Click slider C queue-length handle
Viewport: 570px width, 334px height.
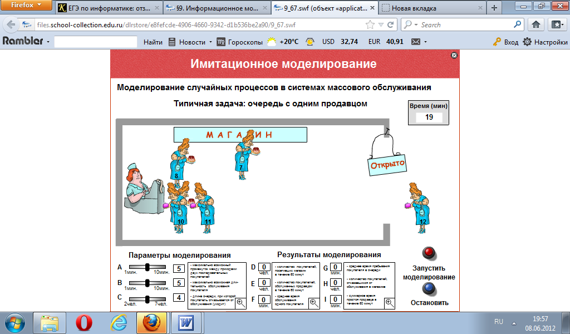coord(147,299)
